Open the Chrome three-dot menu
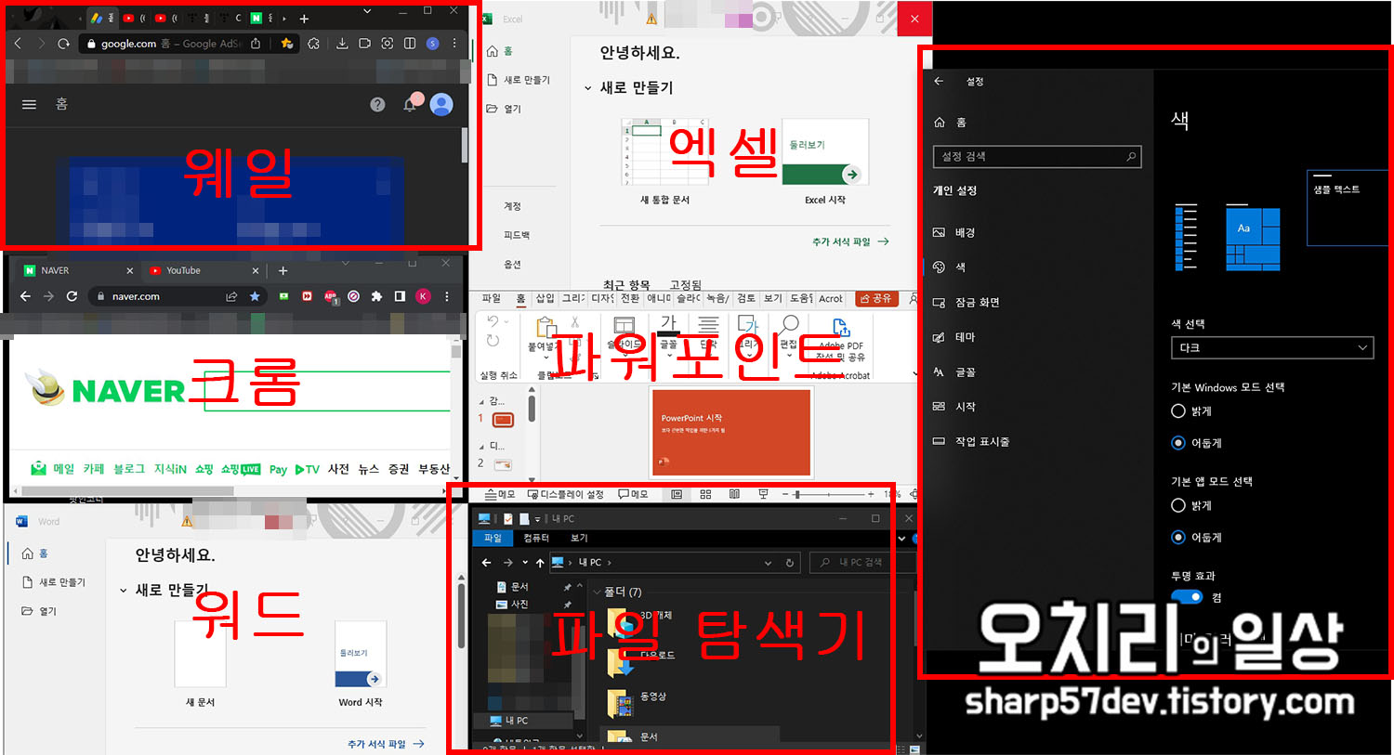 (x=447, y=296)
